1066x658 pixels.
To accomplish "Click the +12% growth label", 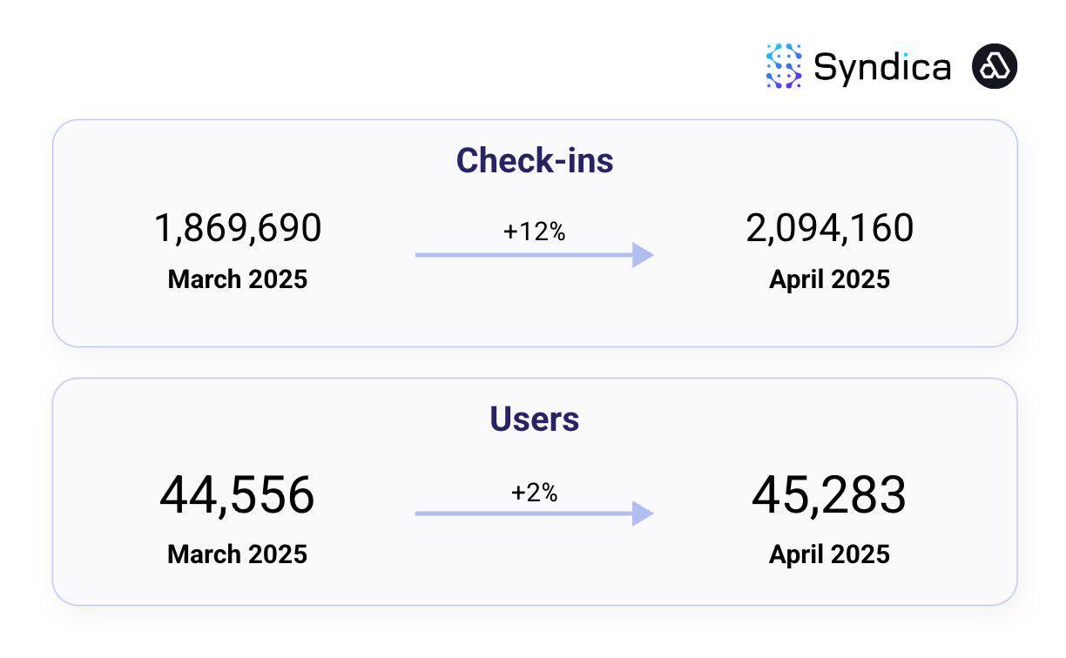I will tap(534, 232).
